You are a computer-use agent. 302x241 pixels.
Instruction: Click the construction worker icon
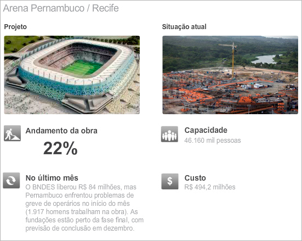[x=12, y=133]
